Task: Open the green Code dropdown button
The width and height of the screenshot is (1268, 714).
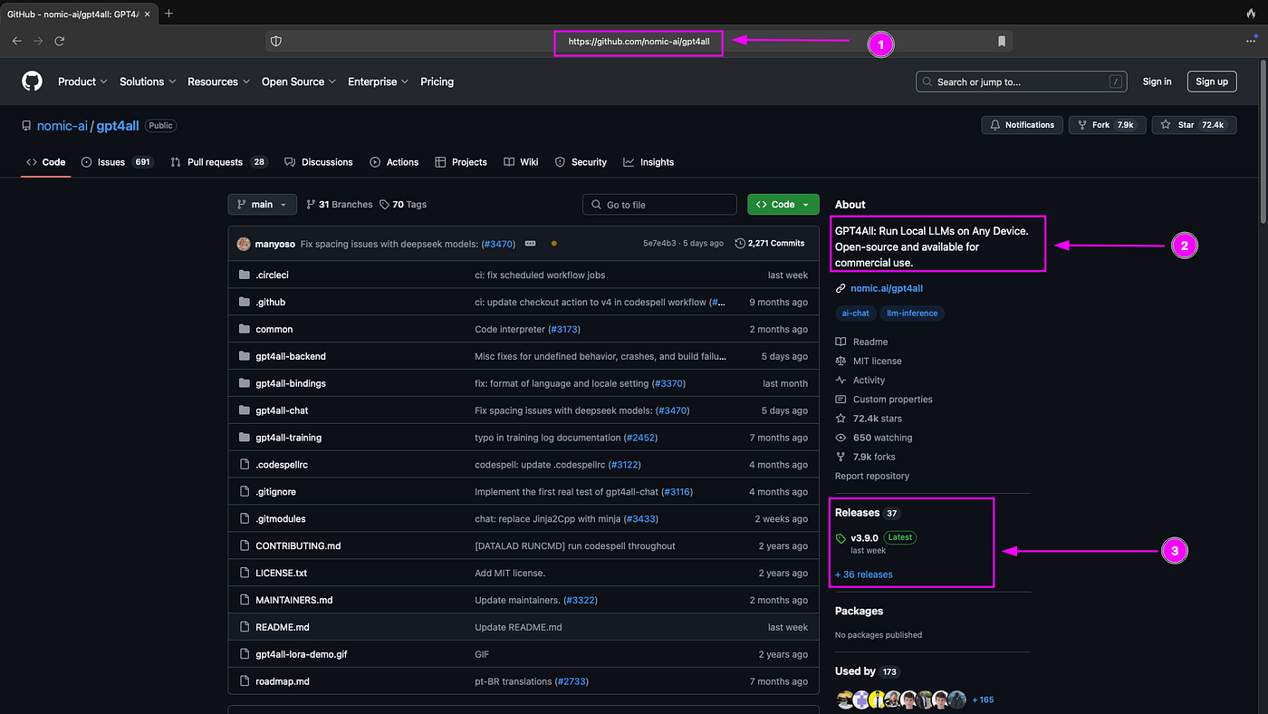Action: pos(783,205)
